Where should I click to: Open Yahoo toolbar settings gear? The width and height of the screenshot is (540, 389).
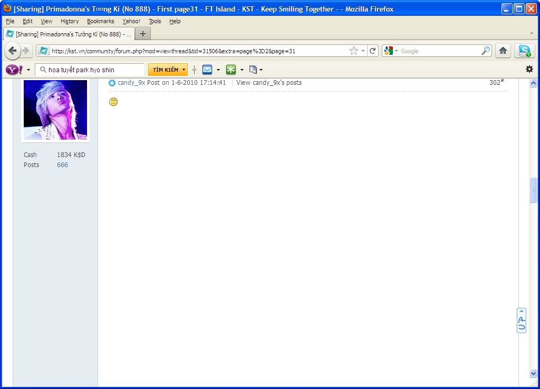[x=529, y=69]
